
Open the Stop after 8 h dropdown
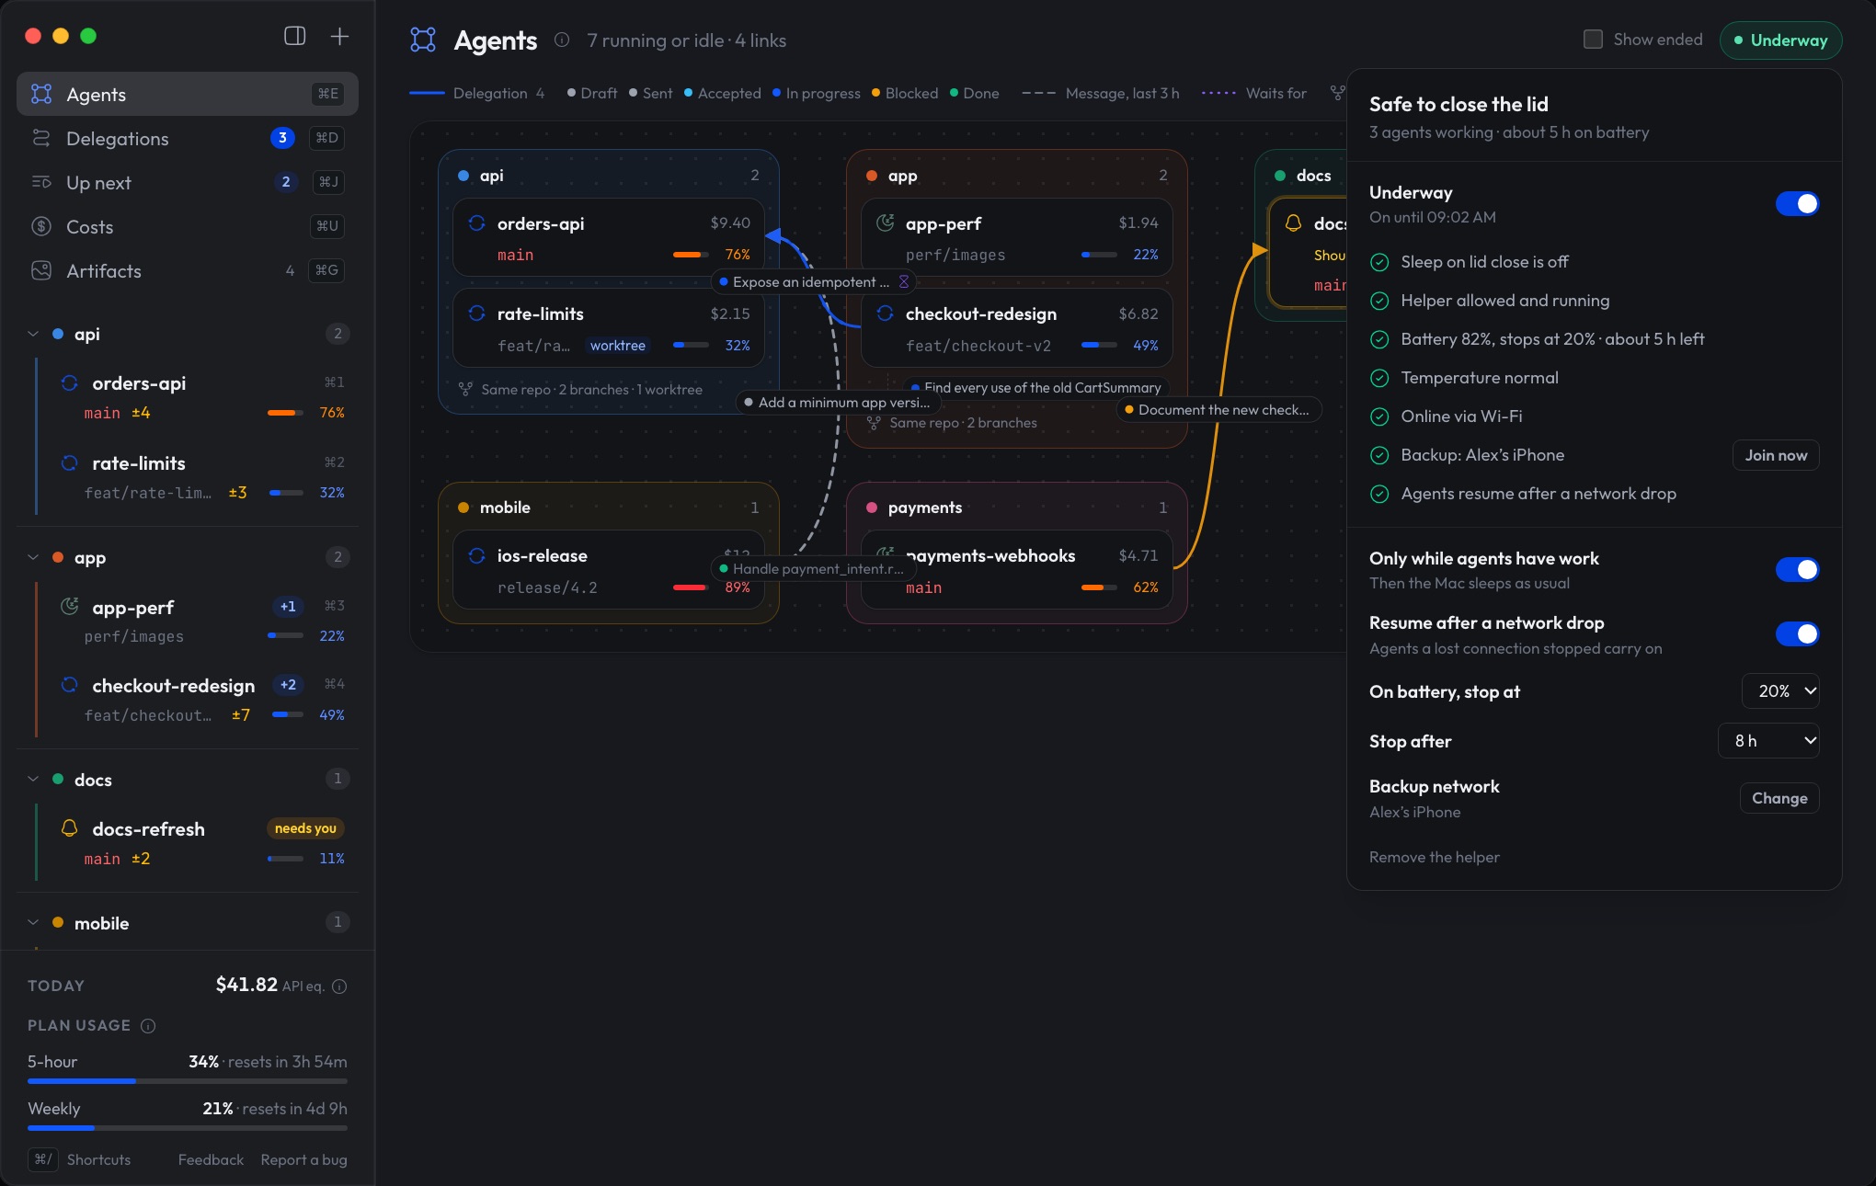[x=1768, y=741]
